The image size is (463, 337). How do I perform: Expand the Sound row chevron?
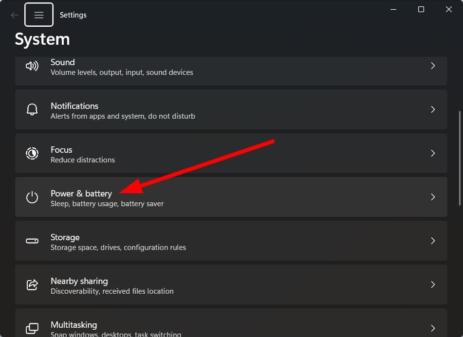click(433, 66)
